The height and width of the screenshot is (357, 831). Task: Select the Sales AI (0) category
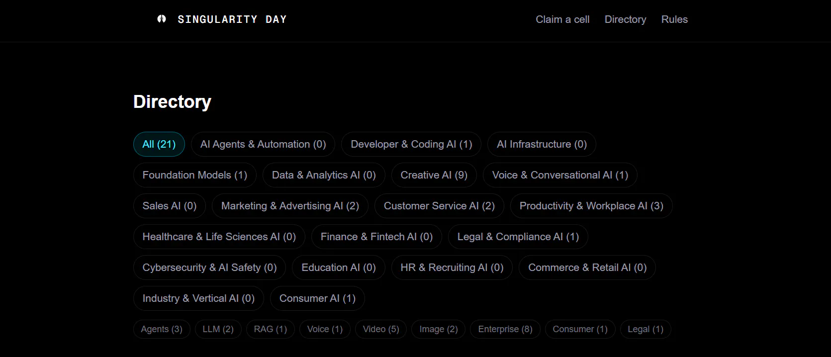click(170, 206)
